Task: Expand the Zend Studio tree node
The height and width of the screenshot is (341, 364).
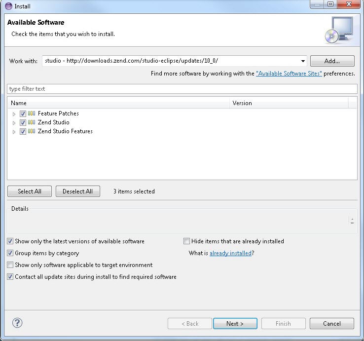Action: (x=14, y=123)
